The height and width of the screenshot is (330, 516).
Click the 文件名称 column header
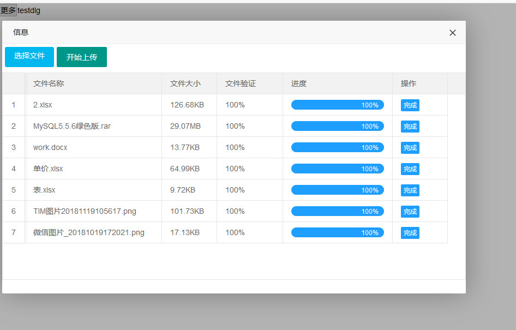click(49, 83)
